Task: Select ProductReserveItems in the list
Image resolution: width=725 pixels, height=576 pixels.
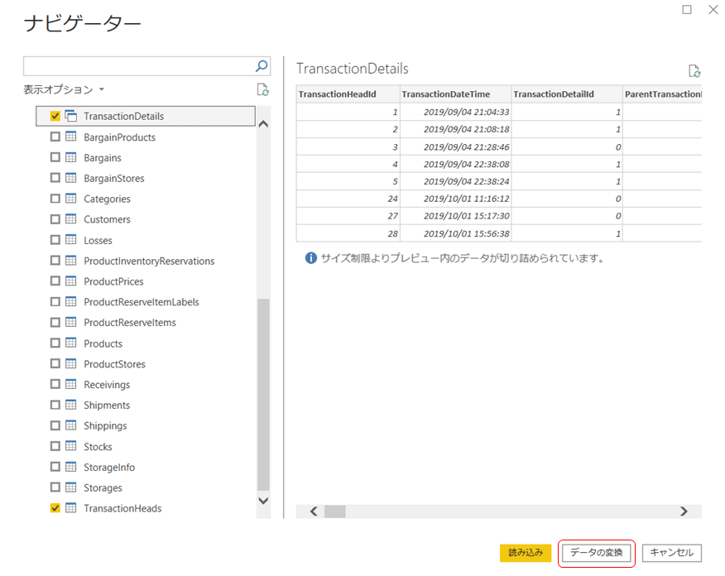Action: click(130, 322)
